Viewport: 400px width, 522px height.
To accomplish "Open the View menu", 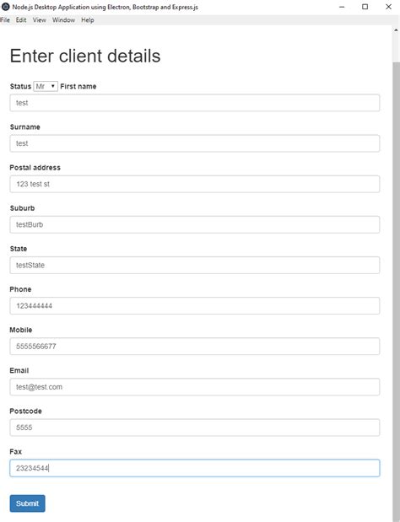I will click(x=40, y=20).
